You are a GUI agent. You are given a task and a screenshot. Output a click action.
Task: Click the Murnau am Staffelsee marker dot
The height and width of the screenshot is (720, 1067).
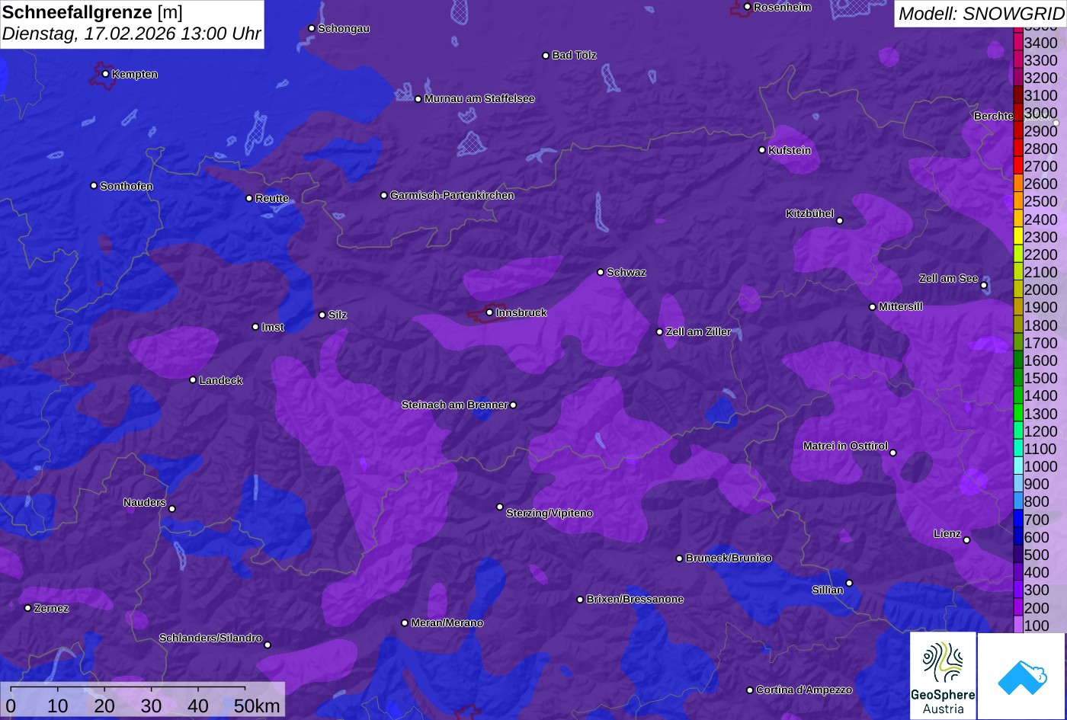pos(418,99)
